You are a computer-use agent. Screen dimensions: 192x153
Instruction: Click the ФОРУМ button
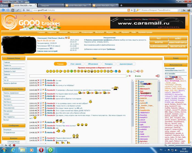click(159, 43)
